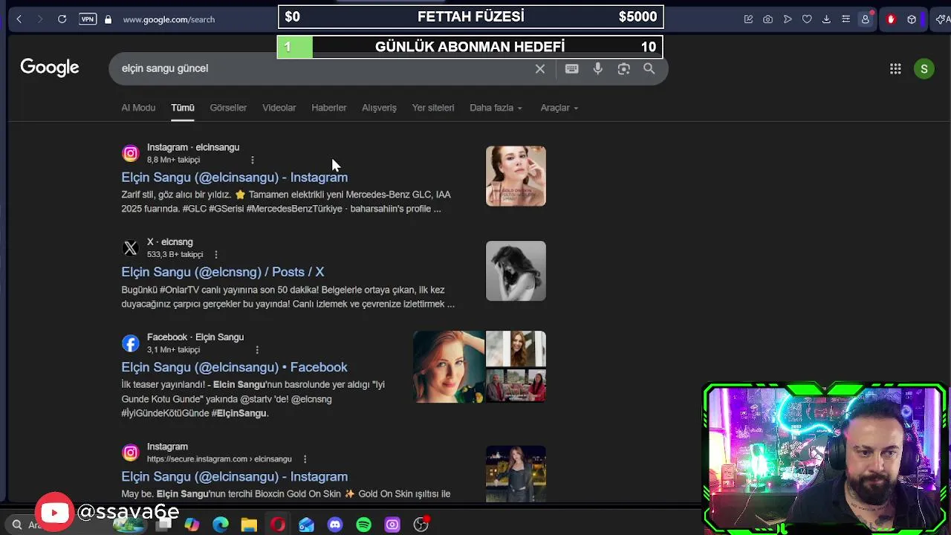This screenshot has height=535, width=951.
Task: Switch to Görseller tab
Action: [x=228, y=108]
